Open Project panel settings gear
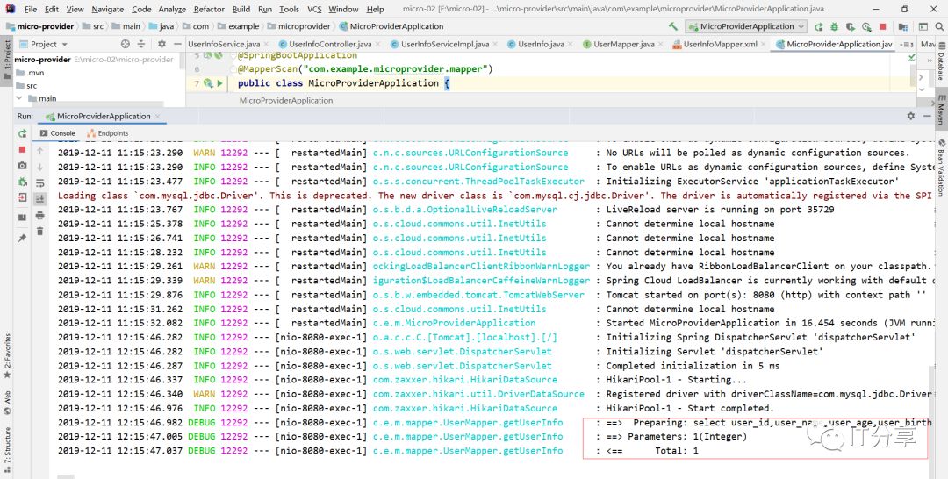Screen dimensions: 948x479 (x=162, y=44)
